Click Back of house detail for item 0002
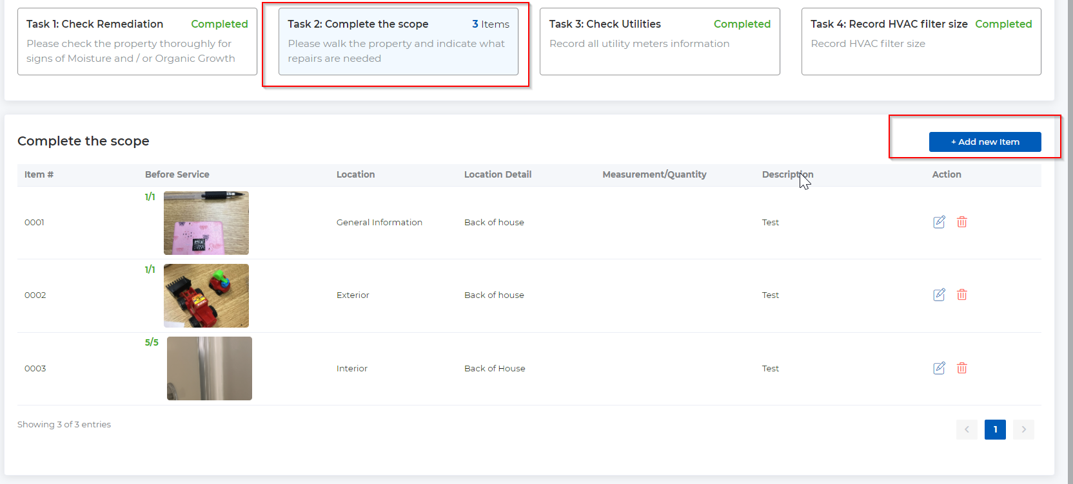 tap(494, 295)
